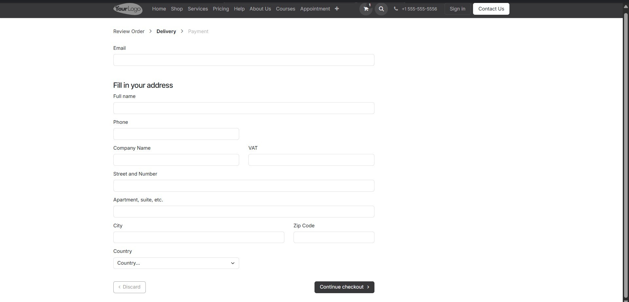
Task: Click the plus icon in the navbar
Action: pyautogui.click(x=337, y=9)
